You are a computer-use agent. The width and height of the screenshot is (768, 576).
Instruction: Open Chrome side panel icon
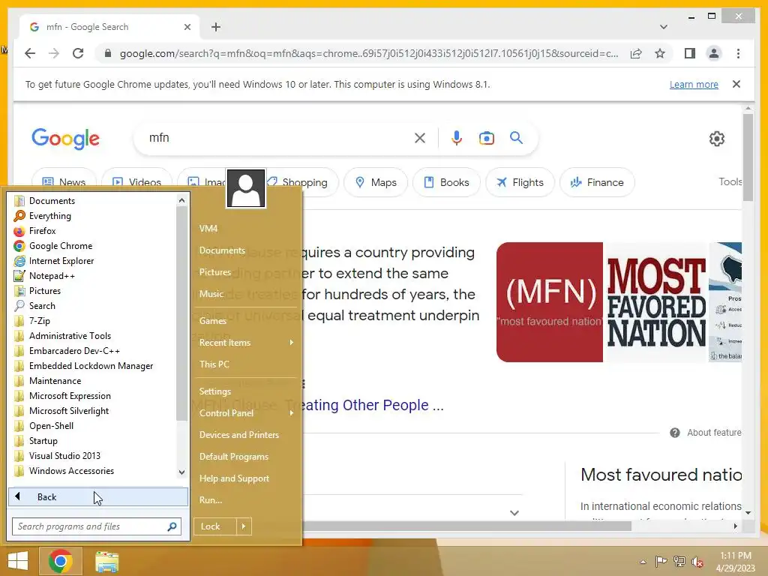(690, 53)
